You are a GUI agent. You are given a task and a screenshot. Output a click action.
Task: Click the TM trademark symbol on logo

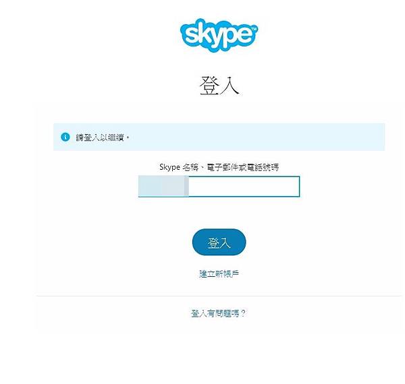tap(253, 28)
